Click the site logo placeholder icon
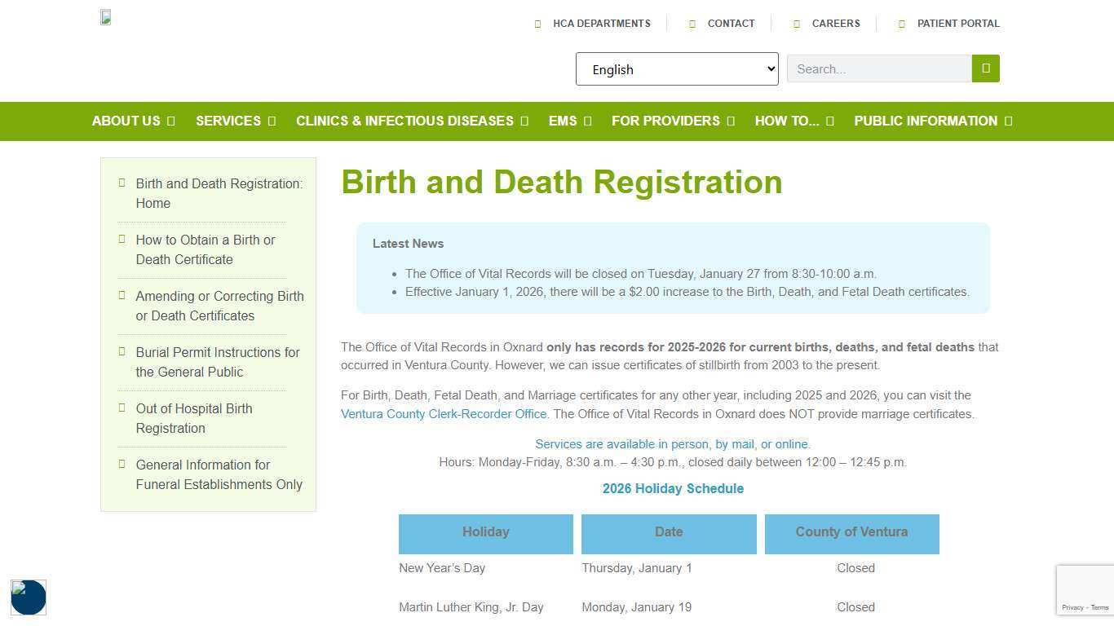 tap(105, 16)
